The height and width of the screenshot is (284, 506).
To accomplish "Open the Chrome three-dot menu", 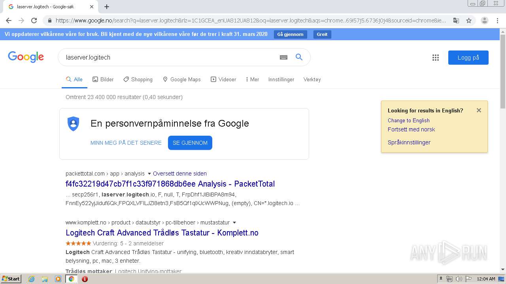I will [497, 21].
